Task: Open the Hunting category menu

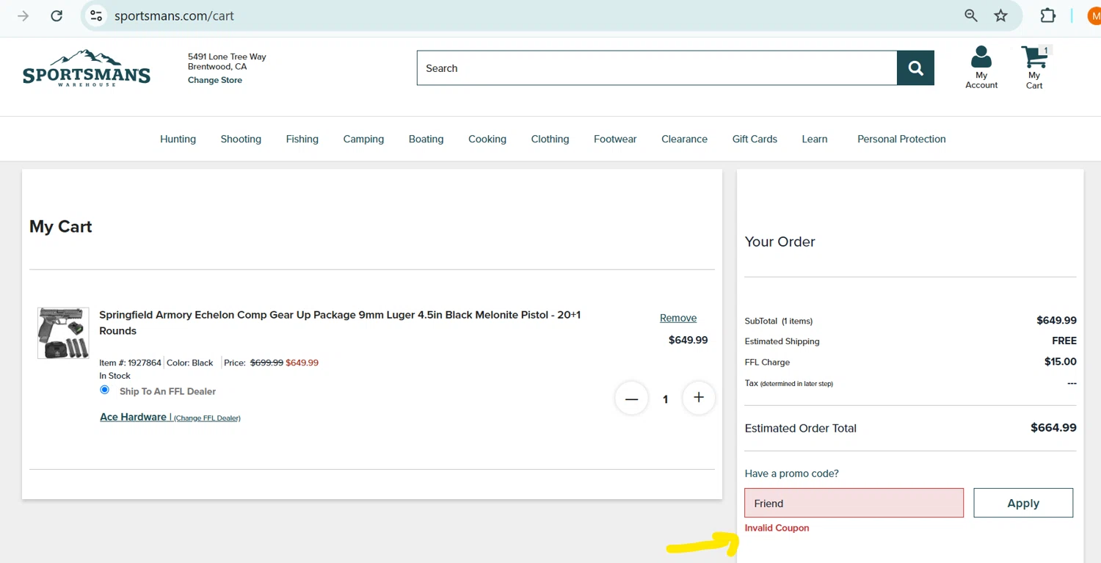Action: pyautogui.click(x=178, y=139)
